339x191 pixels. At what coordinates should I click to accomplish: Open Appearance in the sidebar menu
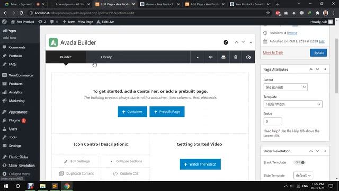[x=17, y=112]
